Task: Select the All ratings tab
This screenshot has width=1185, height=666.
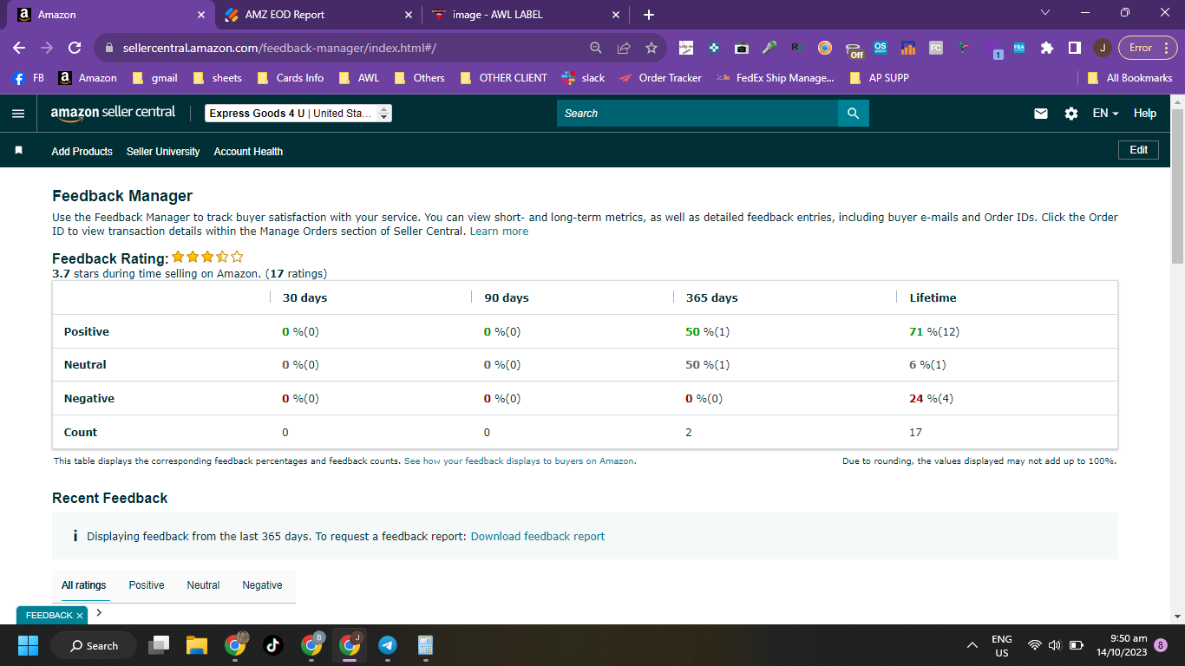Action: pyautogui.click(x=84, y=585)
